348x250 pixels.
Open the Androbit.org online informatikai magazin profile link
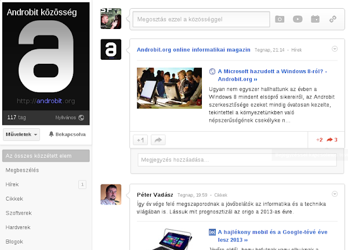(x=194, y=50)
